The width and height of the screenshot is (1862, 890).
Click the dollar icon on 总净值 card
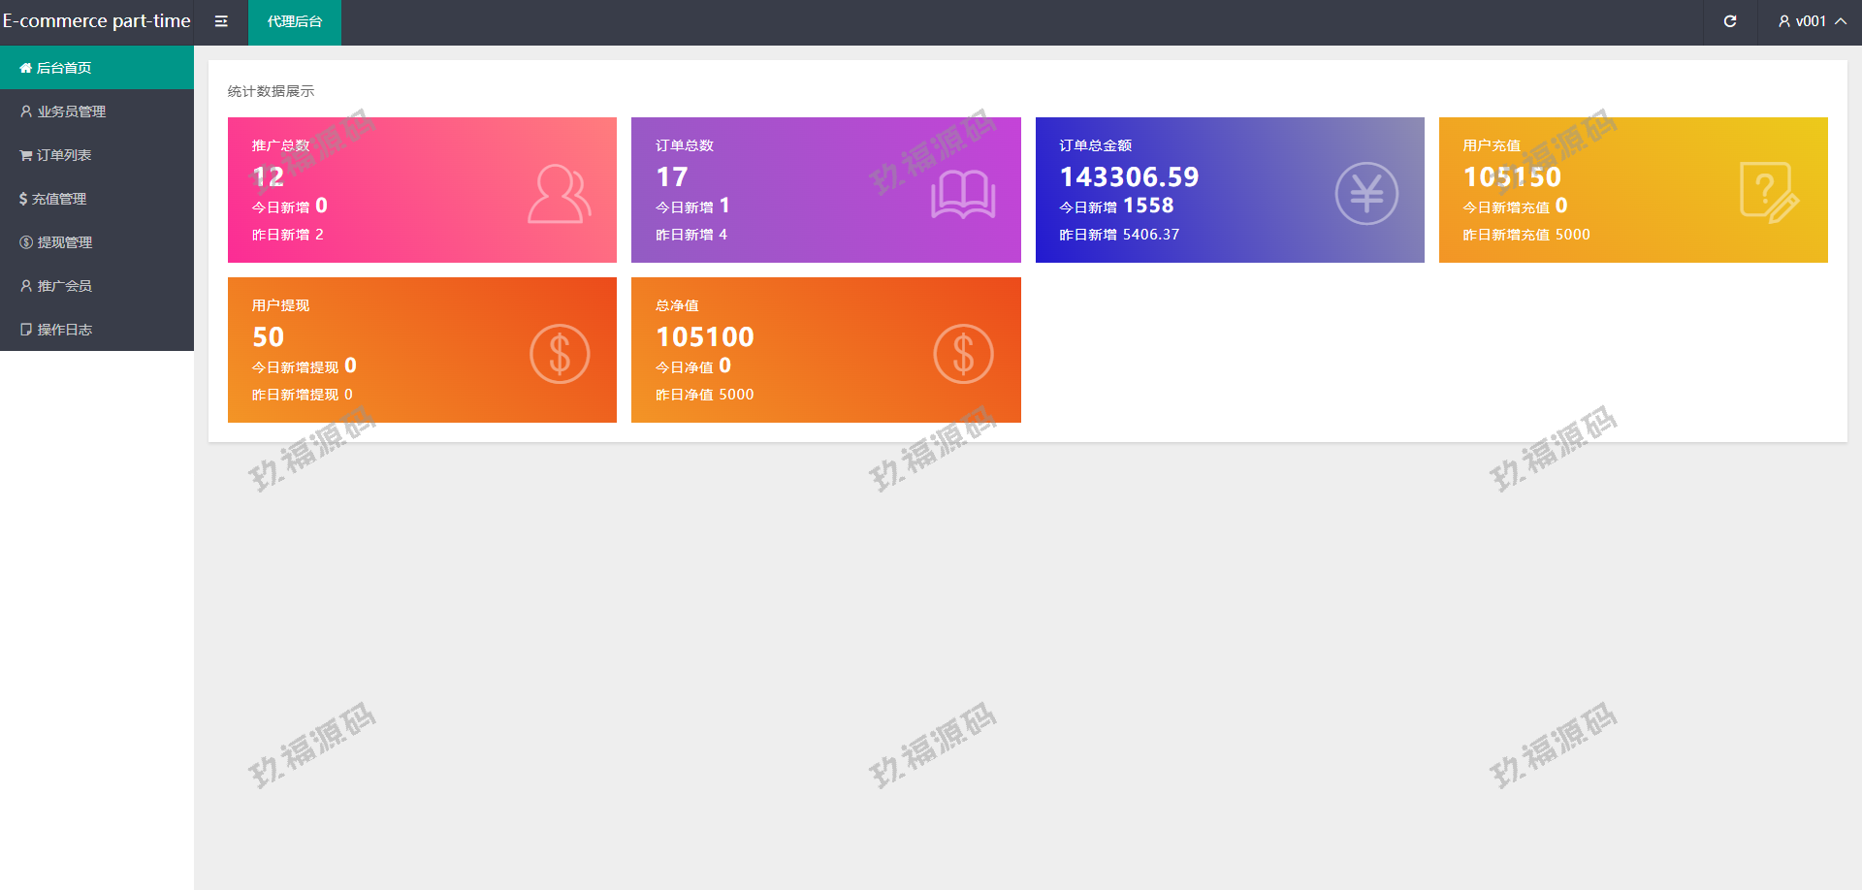click(x=963, y=354)
